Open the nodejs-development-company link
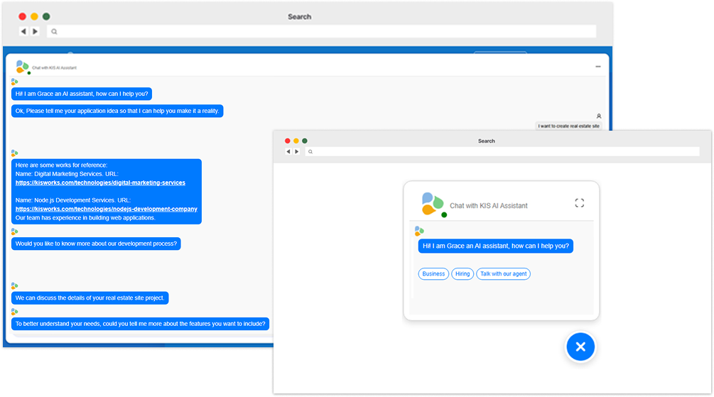The height and width of the screenshot is (397, 714). tap(106, 209)
